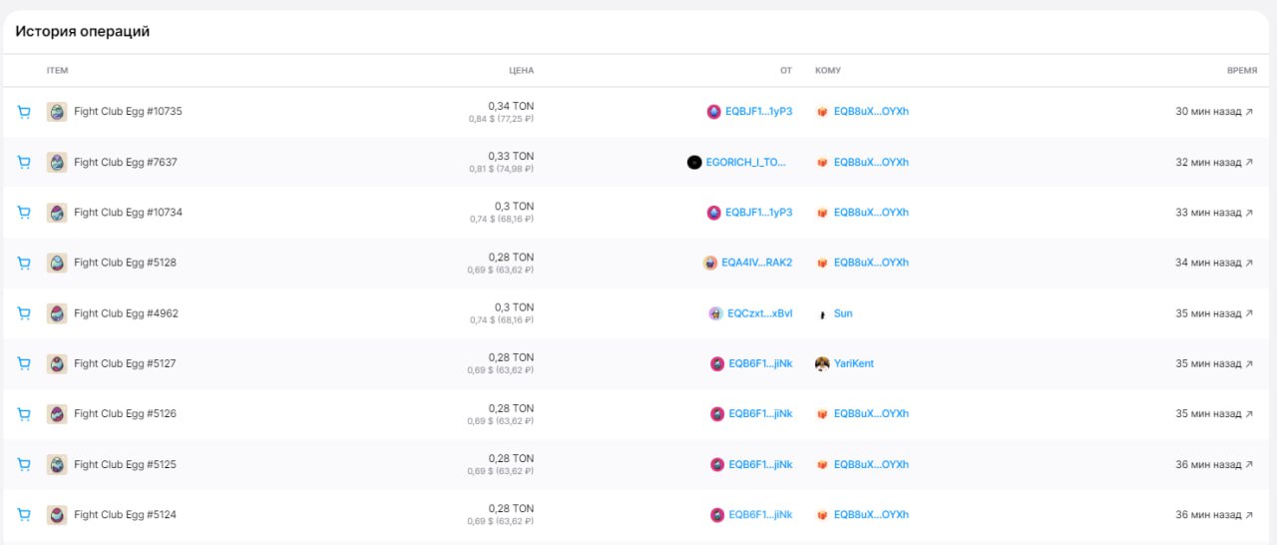Click the Sun recipient avatar icon

pyautogui.click(x=822, y=313)
